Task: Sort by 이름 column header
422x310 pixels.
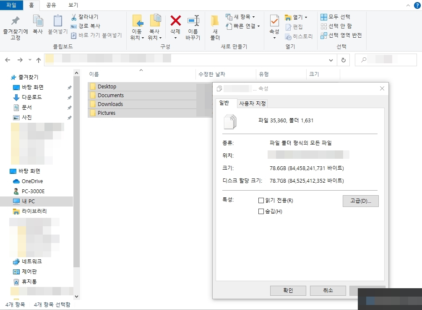Action: point(142,74)
